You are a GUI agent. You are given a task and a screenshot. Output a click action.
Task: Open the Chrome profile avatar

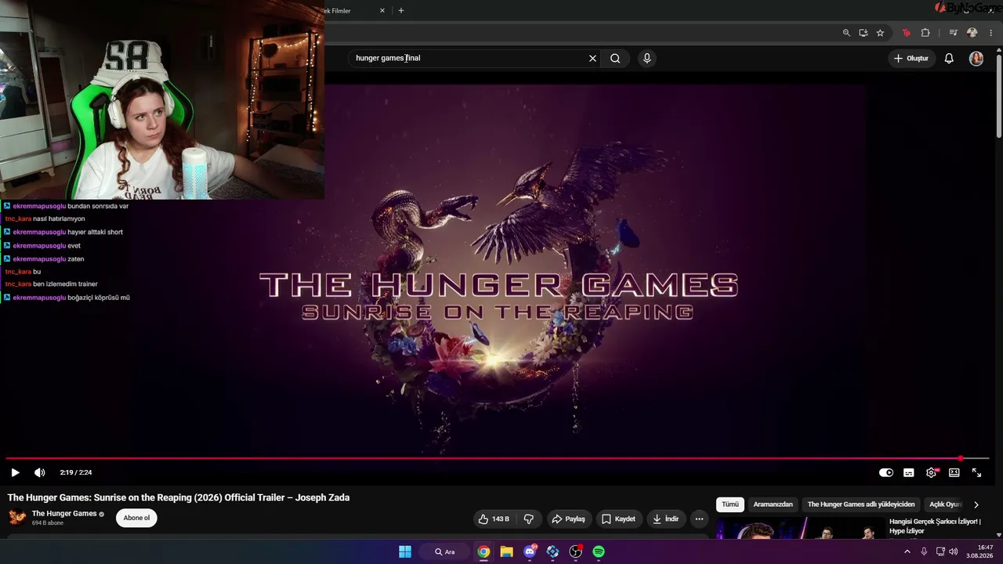(x=972, y=33)
